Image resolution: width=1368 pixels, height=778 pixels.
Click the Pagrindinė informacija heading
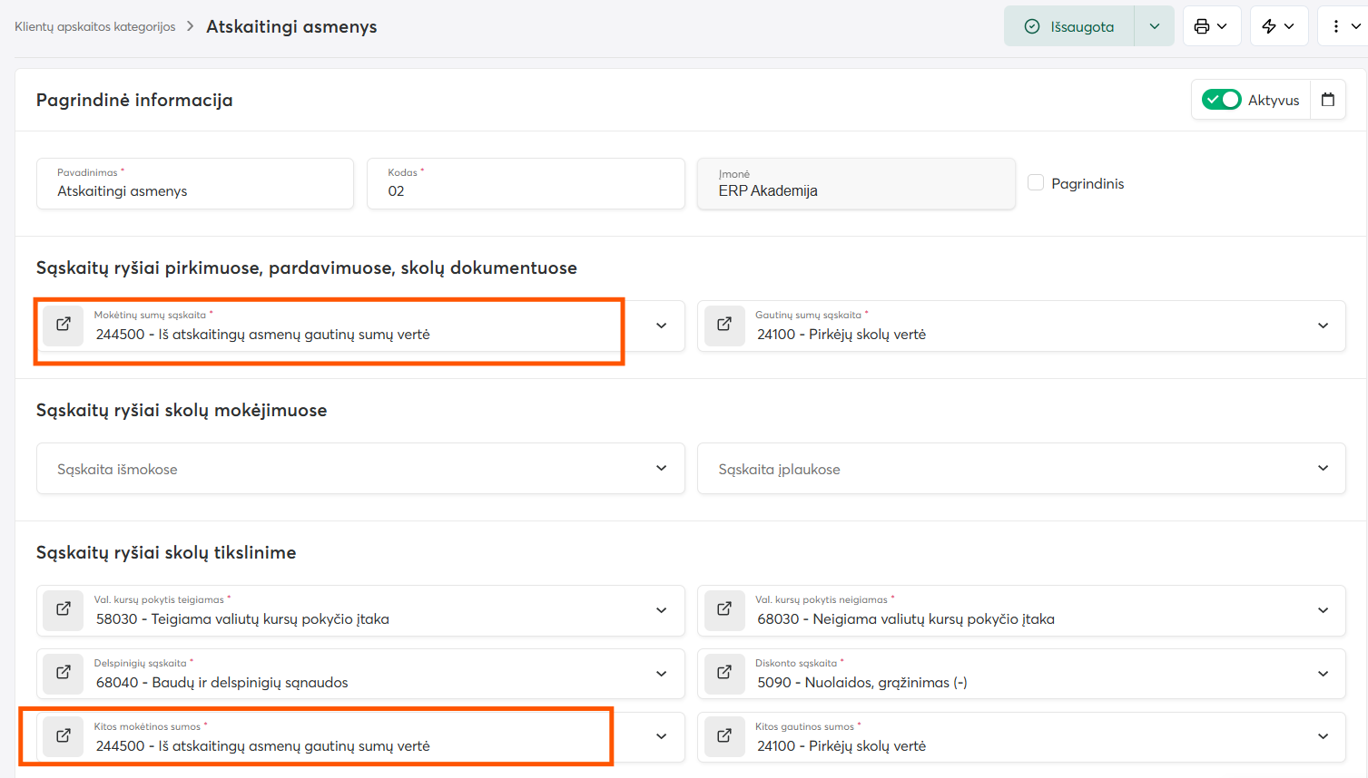pos(134,100)
